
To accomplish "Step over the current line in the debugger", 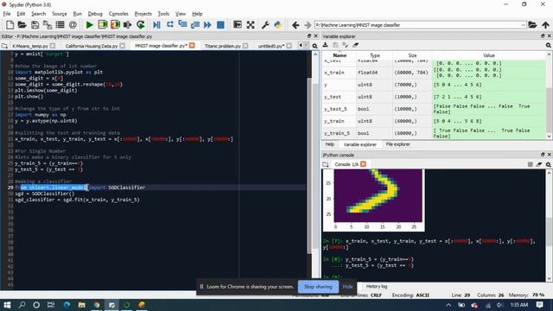I will point(170,25).
